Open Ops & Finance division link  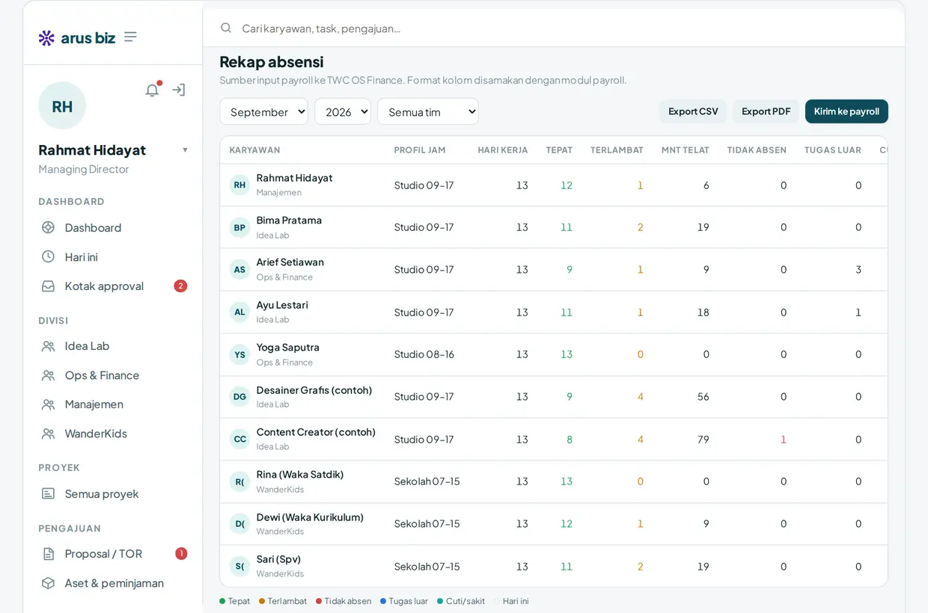[112, 375]
